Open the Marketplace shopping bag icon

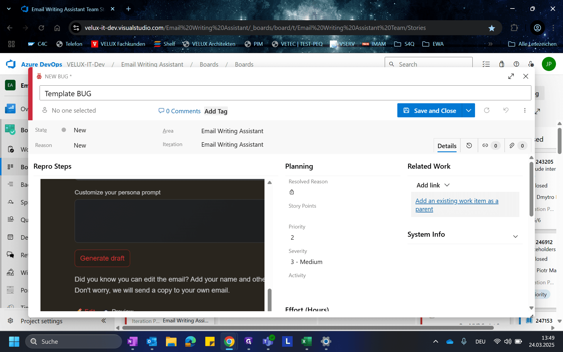tap(501, 64)
